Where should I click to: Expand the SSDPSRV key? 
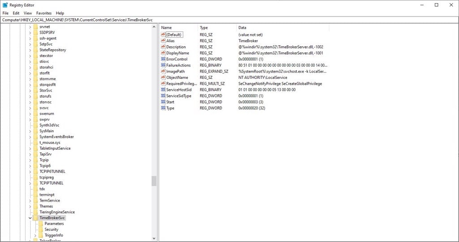pyautogui.click(x=30, y=32)
